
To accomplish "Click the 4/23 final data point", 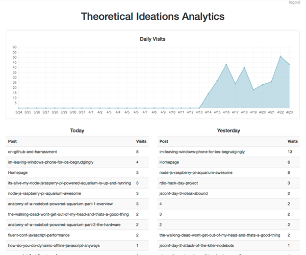I will [x=289, y=64].
